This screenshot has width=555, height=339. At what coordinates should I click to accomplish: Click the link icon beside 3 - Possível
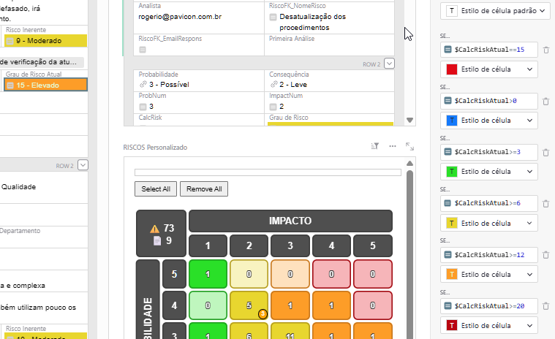coord(143,85)
